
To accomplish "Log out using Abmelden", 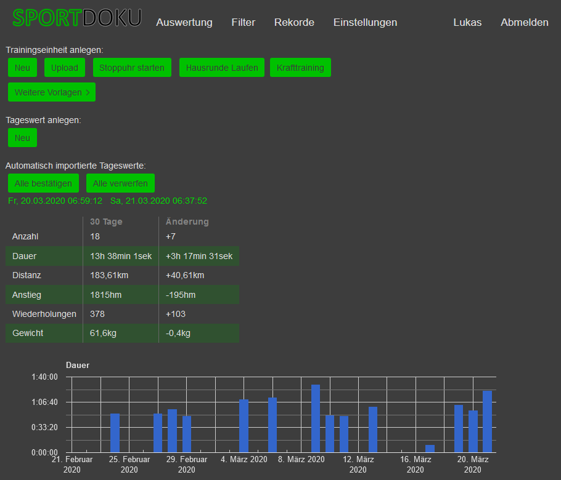I will pos(524,22).
